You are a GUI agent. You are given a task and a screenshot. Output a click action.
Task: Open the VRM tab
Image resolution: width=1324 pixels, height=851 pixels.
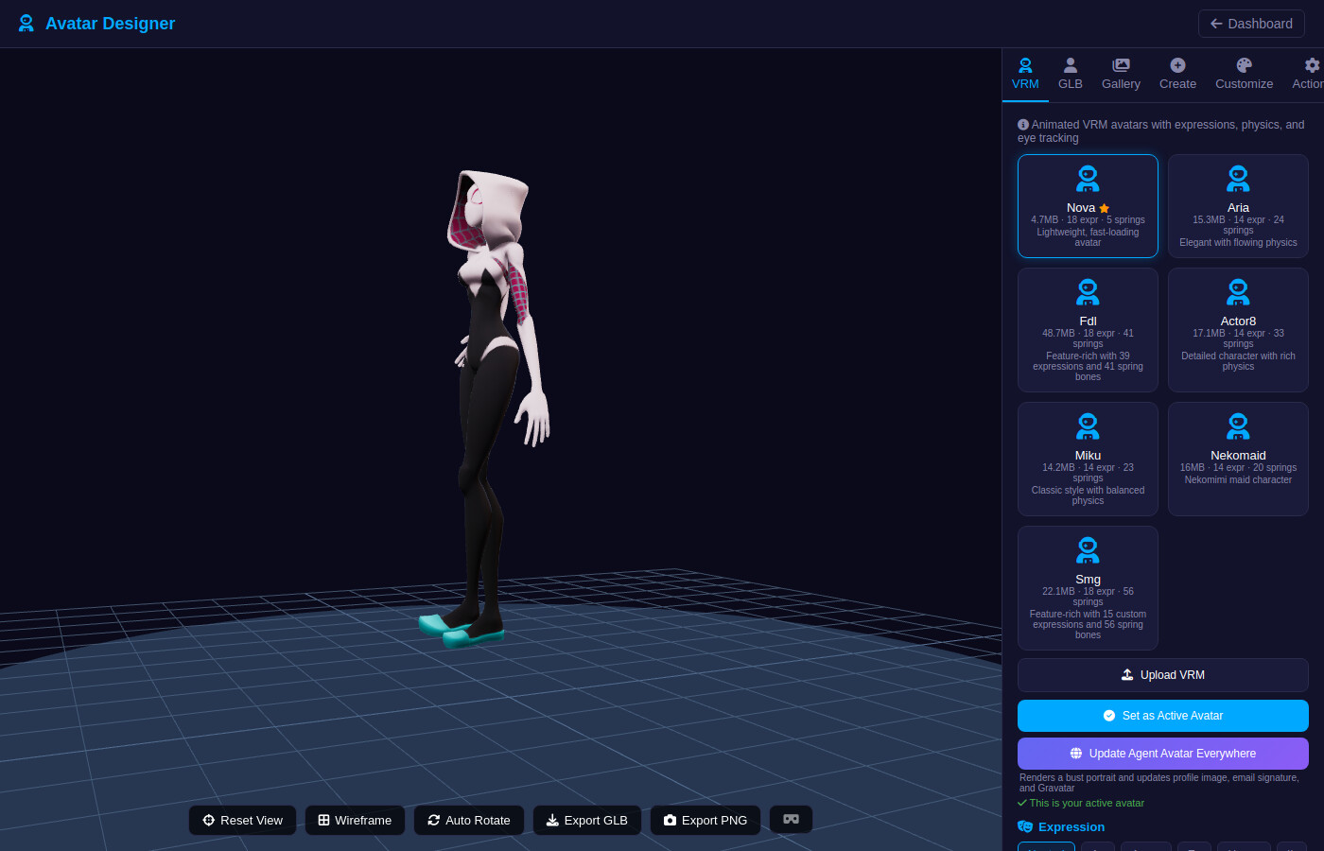point(1025,74)
